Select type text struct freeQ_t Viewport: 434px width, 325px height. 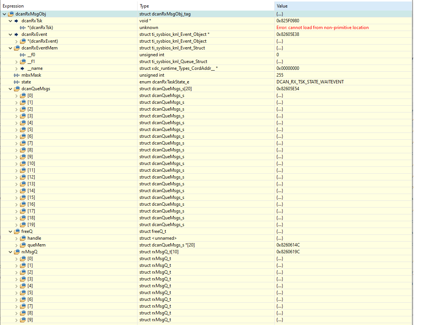click(153, 231)
